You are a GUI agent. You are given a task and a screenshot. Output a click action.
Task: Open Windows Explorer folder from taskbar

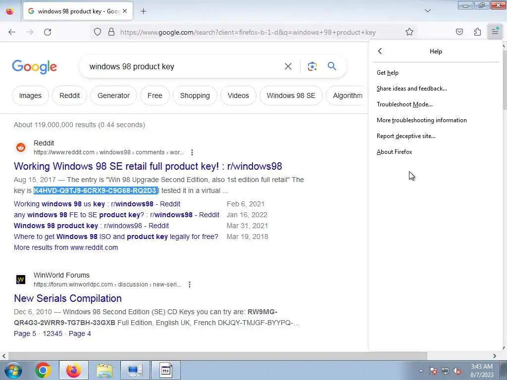pyautogui.click(x=104, y=370)
